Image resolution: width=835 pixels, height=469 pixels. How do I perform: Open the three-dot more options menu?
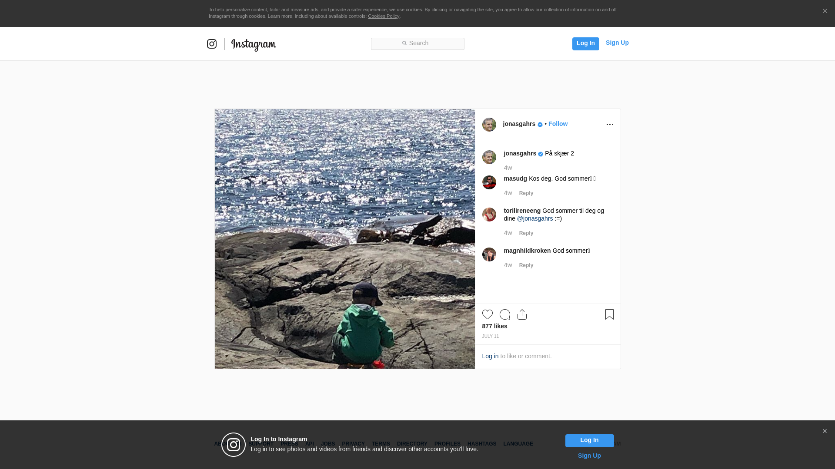pos(610,125)
